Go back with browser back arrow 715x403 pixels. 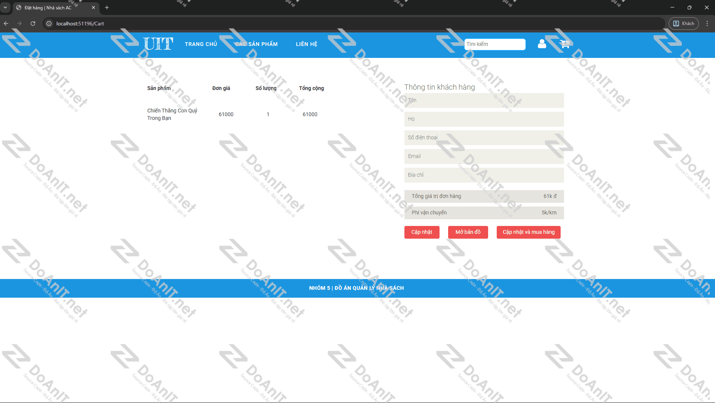coord(6,24)
